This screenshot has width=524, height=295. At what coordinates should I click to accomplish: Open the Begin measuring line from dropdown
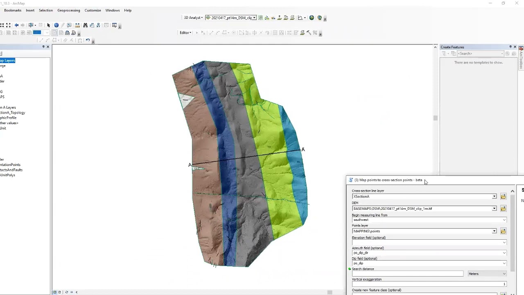pyautogui.click(x=504, y=220)
